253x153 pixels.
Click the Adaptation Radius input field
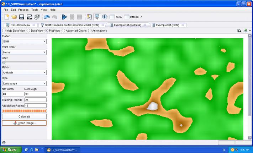[36, 105]
